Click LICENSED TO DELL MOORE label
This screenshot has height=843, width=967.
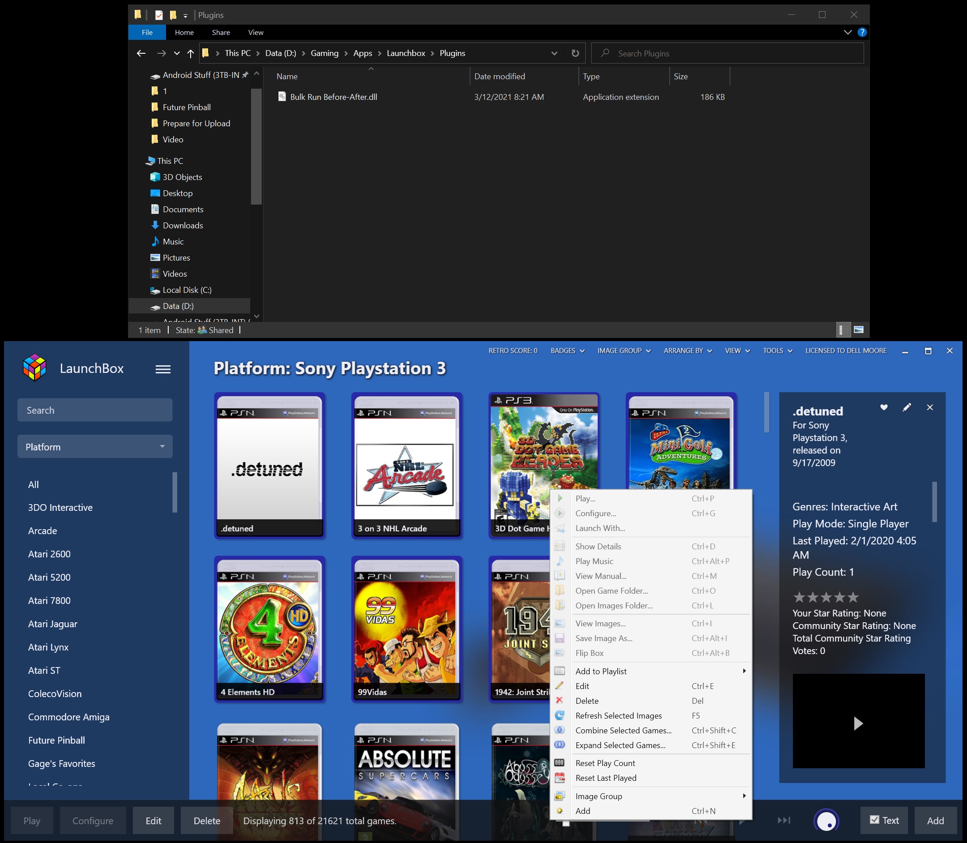pyautogui.click(x=846, y=351)
